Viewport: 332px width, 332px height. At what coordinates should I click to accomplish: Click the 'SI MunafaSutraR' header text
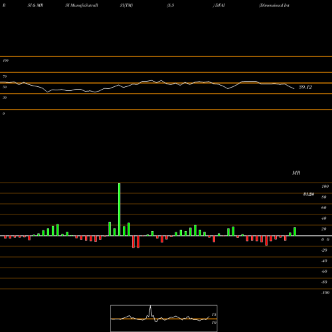click(x=82, y=5)
